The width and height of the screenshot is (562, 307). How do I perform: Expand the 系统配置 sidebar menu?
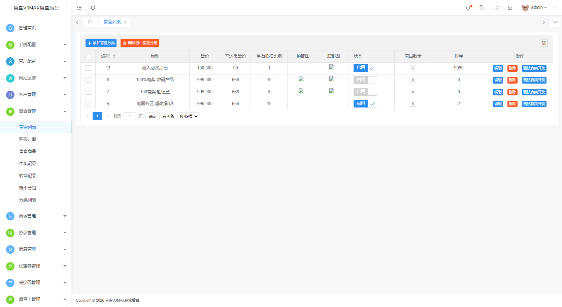36,44
